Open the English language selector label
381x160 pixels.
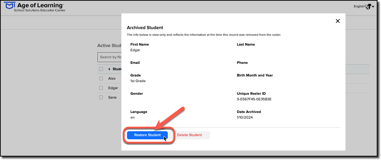tap(359, 7)
